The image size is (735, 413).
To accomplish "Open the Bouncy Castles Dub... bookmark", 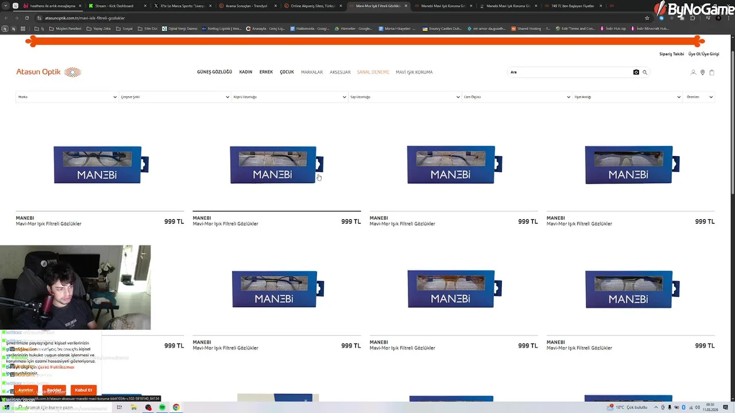I will pyautogui.click(x=442, y=29).
